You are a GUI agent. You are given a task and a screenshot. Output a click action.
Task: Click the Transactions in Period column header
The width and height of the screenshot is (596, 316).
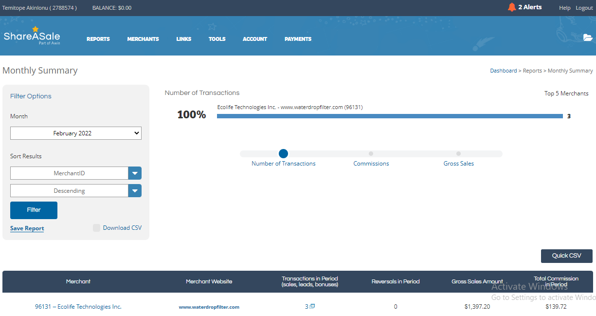tap(310, 281)
